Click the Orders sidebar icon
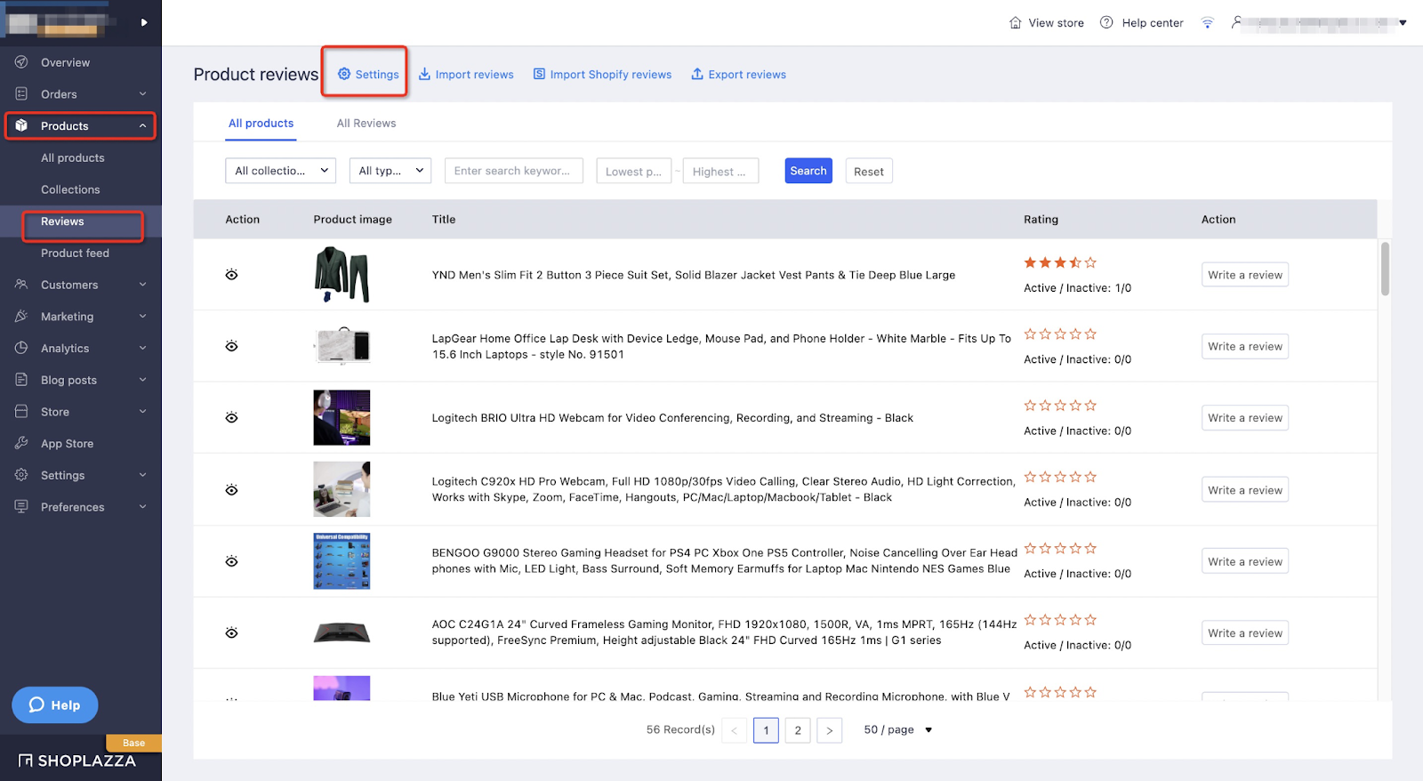Image resolution: width=1423 pixels, height=781 pixels. (21, 93)
